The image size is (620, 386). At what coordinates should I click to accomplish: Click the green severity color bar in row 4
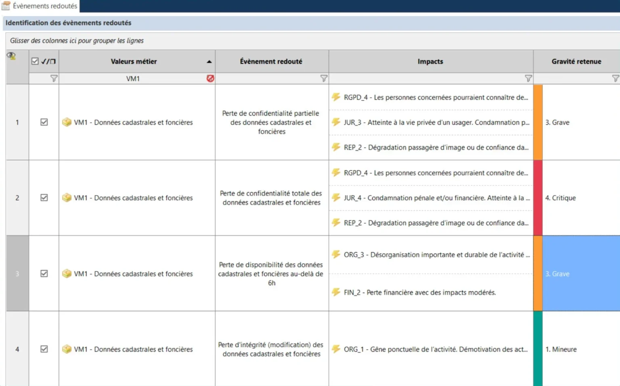tap(538, 348)
